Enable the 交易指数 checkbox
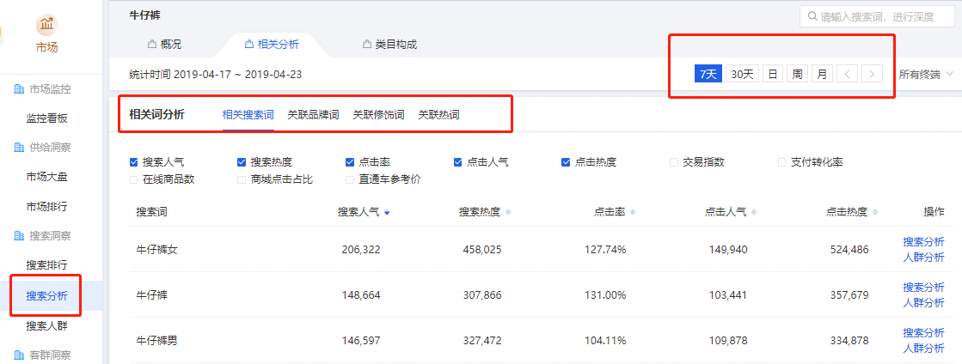This screenshot has height=364, width=962. [x=674, y=161]
